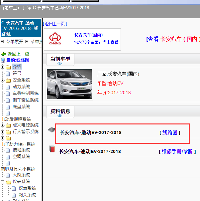Click the white 逸动EV car thumbnail

(x=69, y=84)
